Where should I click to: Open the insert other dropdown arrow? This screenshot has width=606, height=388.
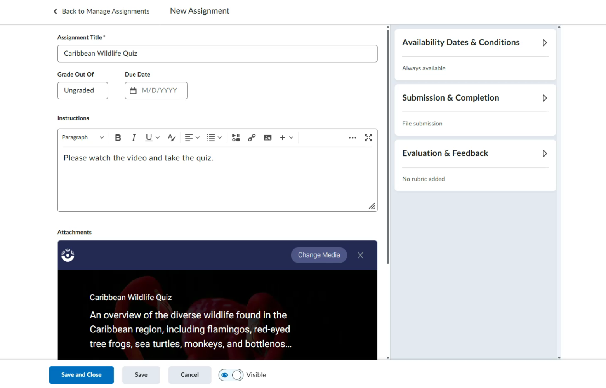point(291,137)
